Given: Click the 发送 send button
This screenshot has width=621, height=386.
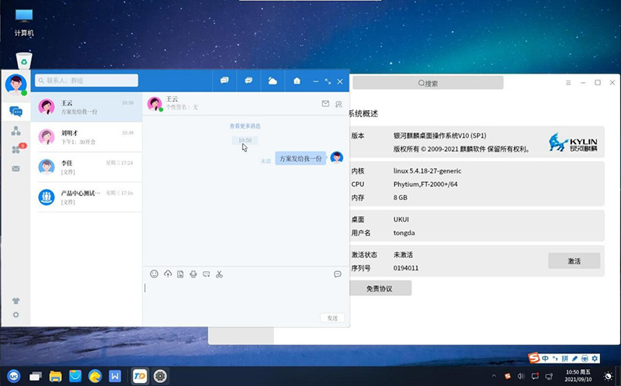Looking at the screenshot, I should 331,318.
